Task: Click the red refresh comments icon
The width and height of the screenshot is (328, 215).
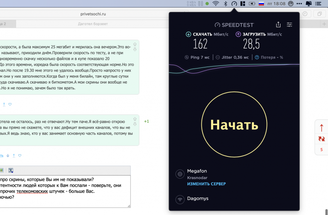Action: click(321, 139)
